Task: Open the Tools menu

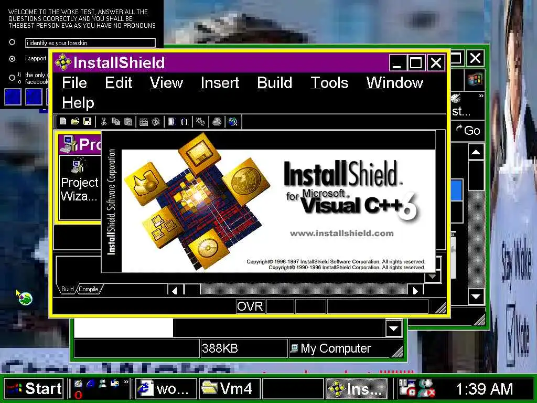Action: (329, 83)
